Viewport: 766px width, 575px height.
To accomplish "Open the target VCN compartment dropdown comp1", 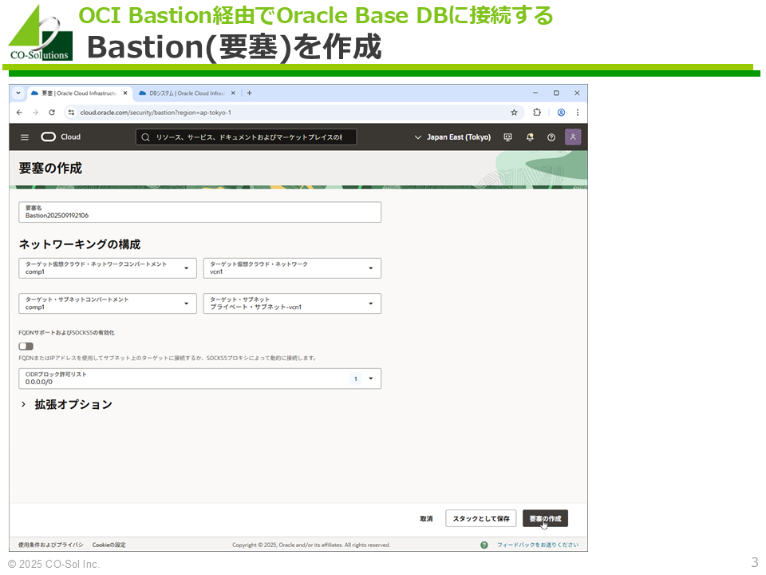I will click(108, 268).
